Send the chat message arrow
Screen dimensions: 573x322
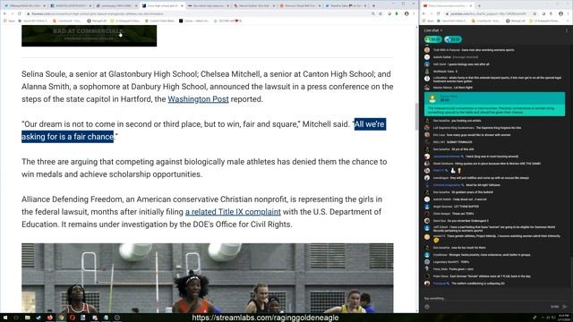click(565, 307)
